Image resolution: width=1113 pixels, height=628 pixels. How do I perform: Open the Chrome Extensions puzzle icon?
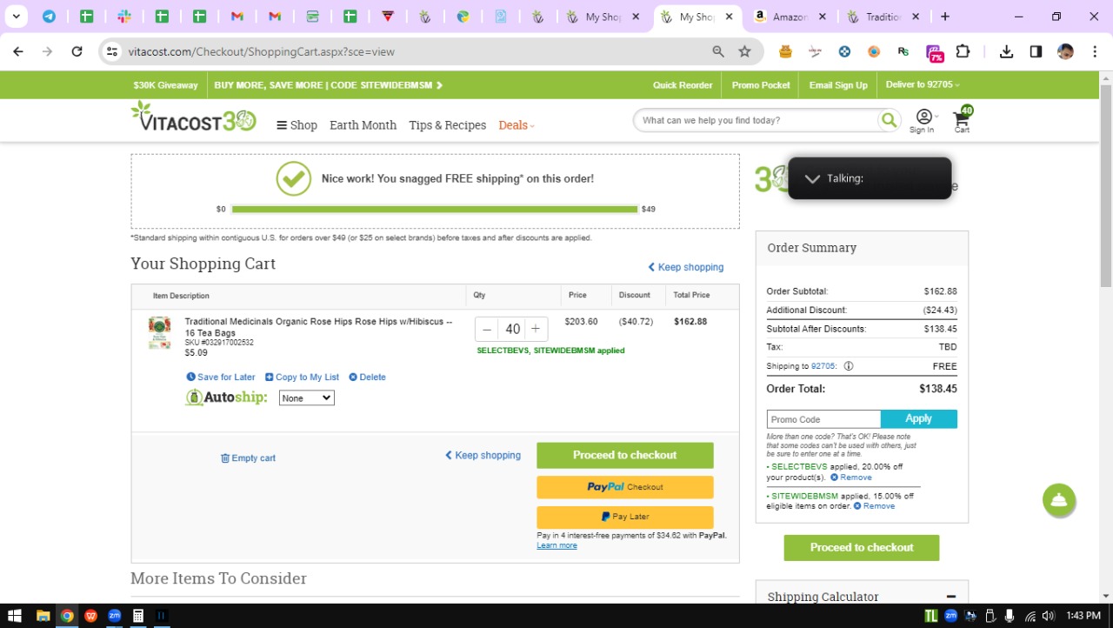click(x=963, y=51)
